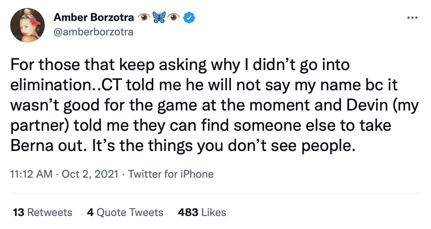Image resolution: width=431 pixels, height=229 pixels.
Task: Click the Oct 2, 2021 date
Action: 90,174
